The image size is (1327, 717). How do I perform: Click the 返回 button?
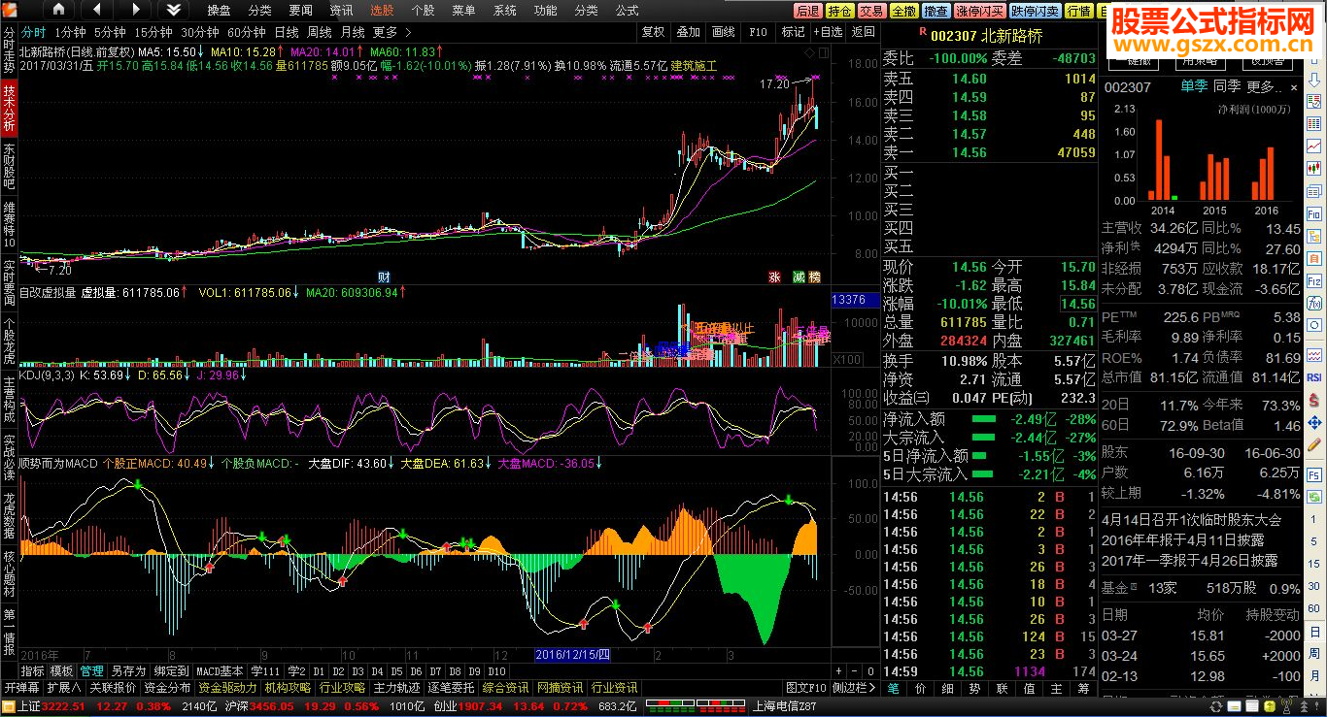pyautogui.click(x=863, y=32)
